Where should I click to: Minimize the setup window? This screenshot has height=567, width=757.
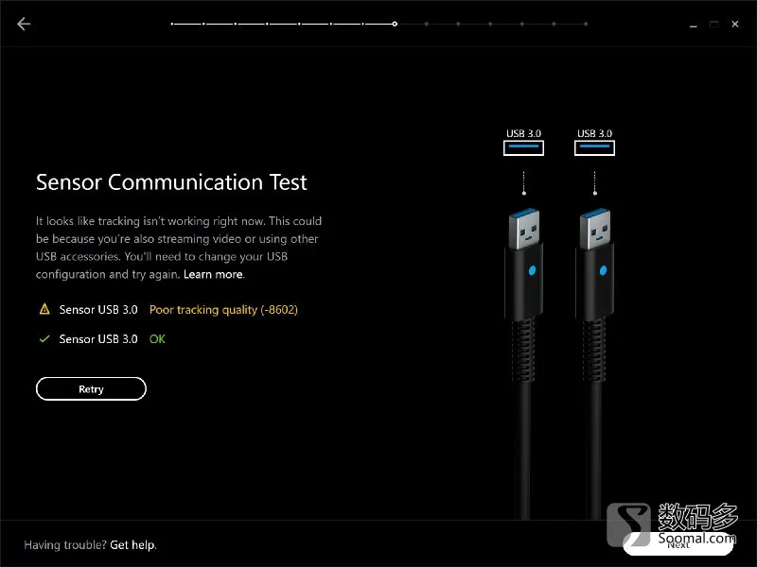pyautogui.click(x=694, y=25)
